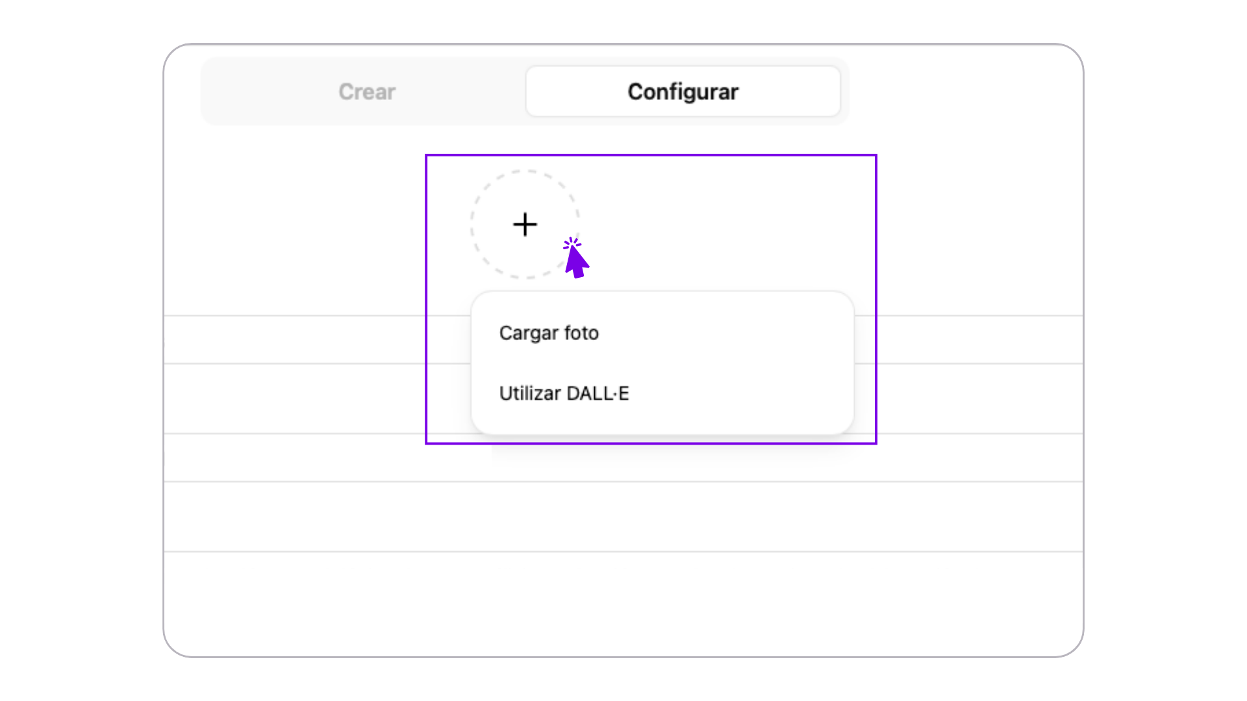
Task: Click the purple highlight box border
Action: 651,155
